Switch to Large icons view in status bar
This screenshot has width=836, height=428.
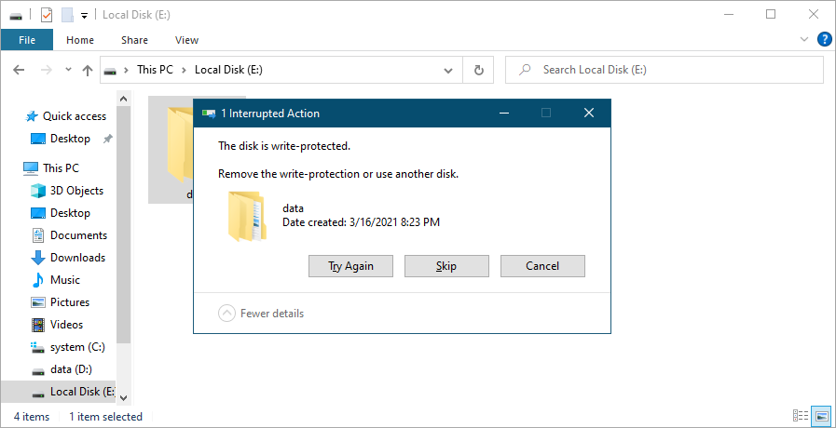tap(822, 416)
